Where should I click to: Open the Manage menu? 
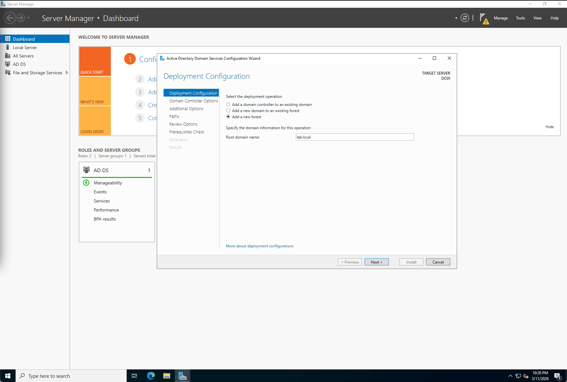501,18
